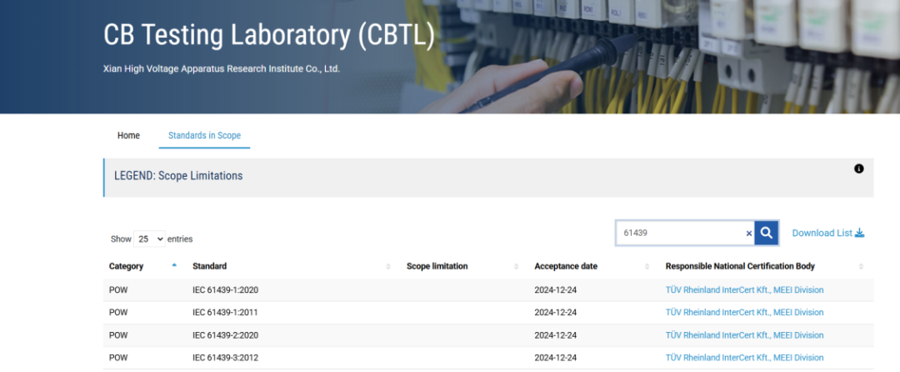900x372 pixels.
Task: Click the search input containing 61439
Action: [x=679, y=233]
